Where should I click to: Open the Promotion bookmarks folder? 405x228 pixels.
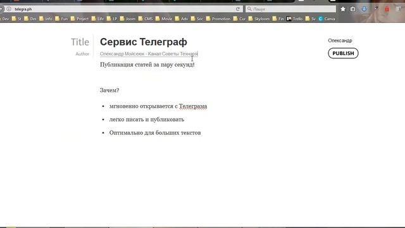[x=218, y=19]
